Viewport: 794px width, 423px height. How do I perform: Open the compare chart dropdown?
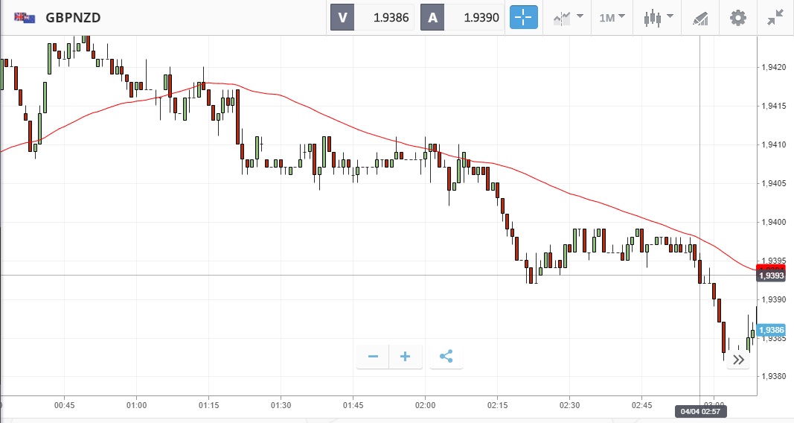click(x=567, y=17)
